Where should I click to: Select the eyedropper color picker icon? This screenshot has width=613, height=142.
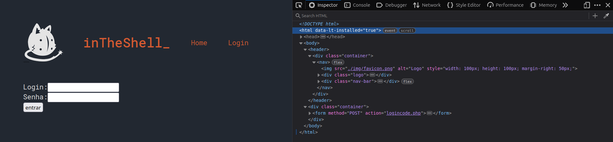pyautogui.click(x=606, y=16)
